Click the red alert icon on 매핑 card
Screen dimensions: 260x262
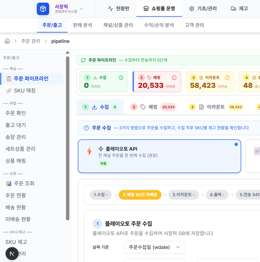tap(174, 78)
